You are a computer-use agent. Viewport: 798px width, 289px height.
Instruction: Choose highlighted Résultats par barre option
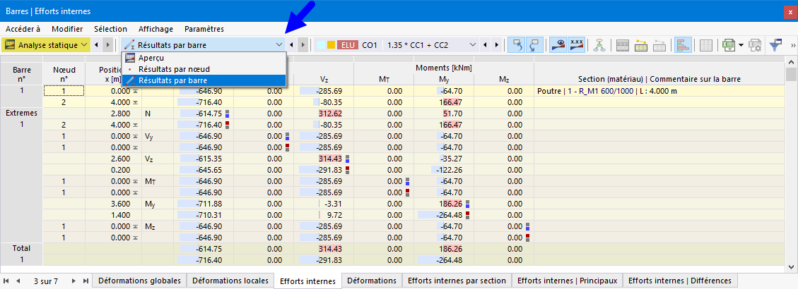(x=204, y=80)
